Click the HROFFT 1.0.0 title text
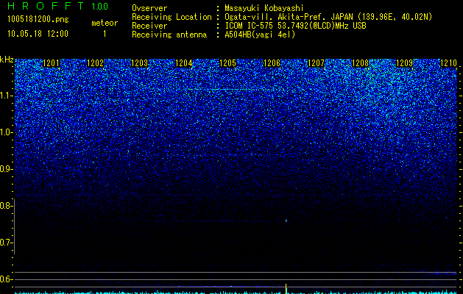This screenshot has height=294, width=463. click(57, 6)
